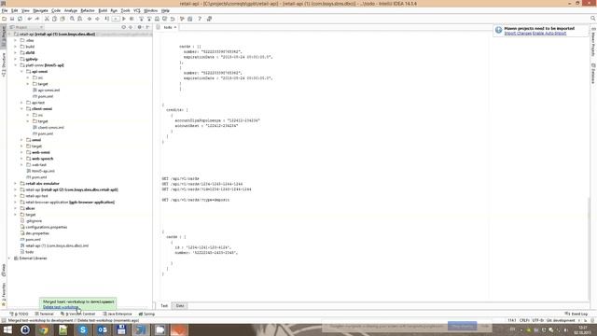Click the Help question mark icon

click(x=200, y=19)
